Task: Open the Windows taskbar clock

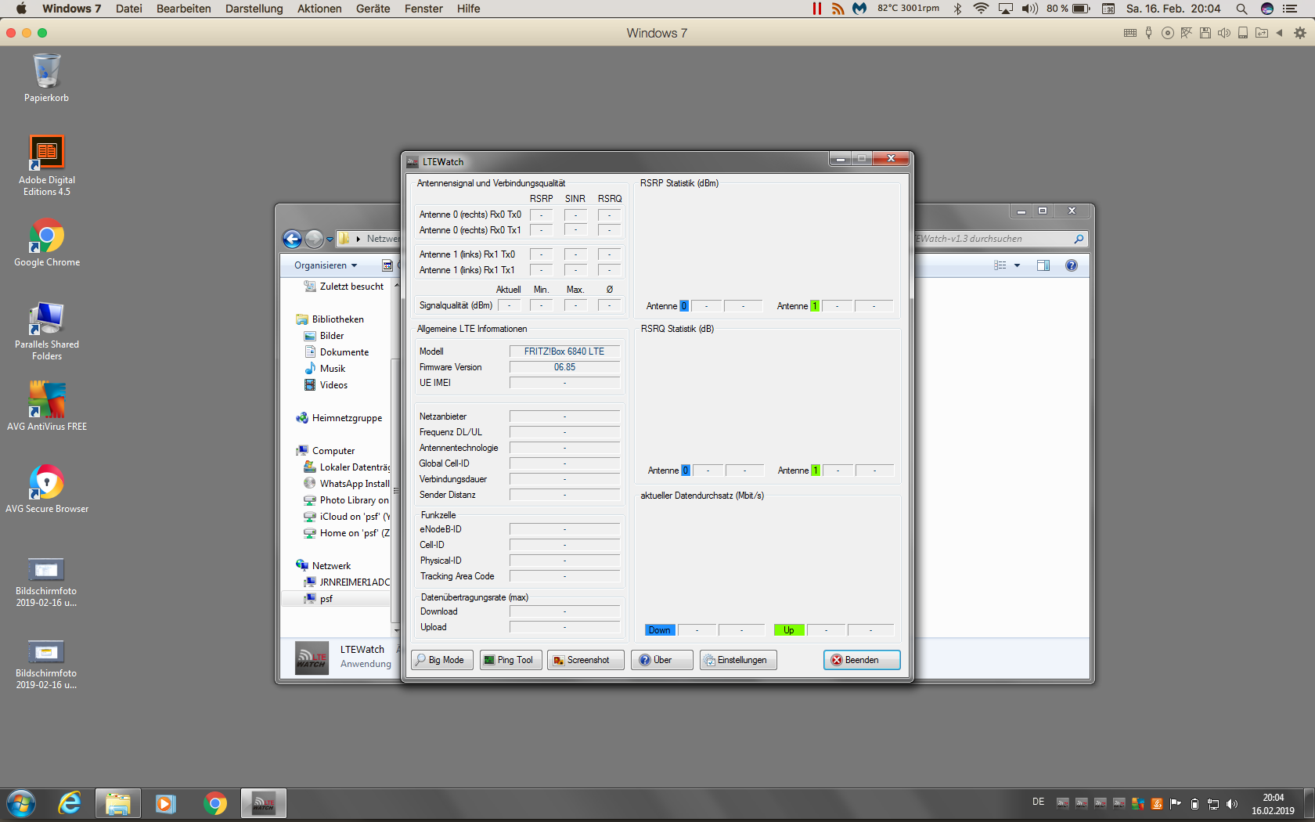Action: pos(1273,804)
